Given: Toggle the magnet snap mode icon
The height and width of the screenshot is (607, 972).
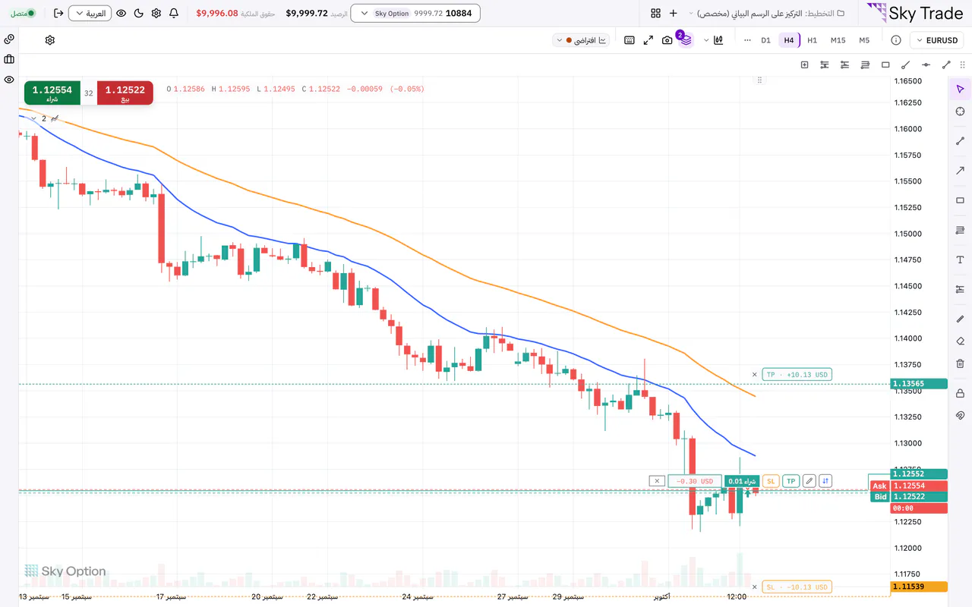Looking at the screenshot, I should [960, 416].
